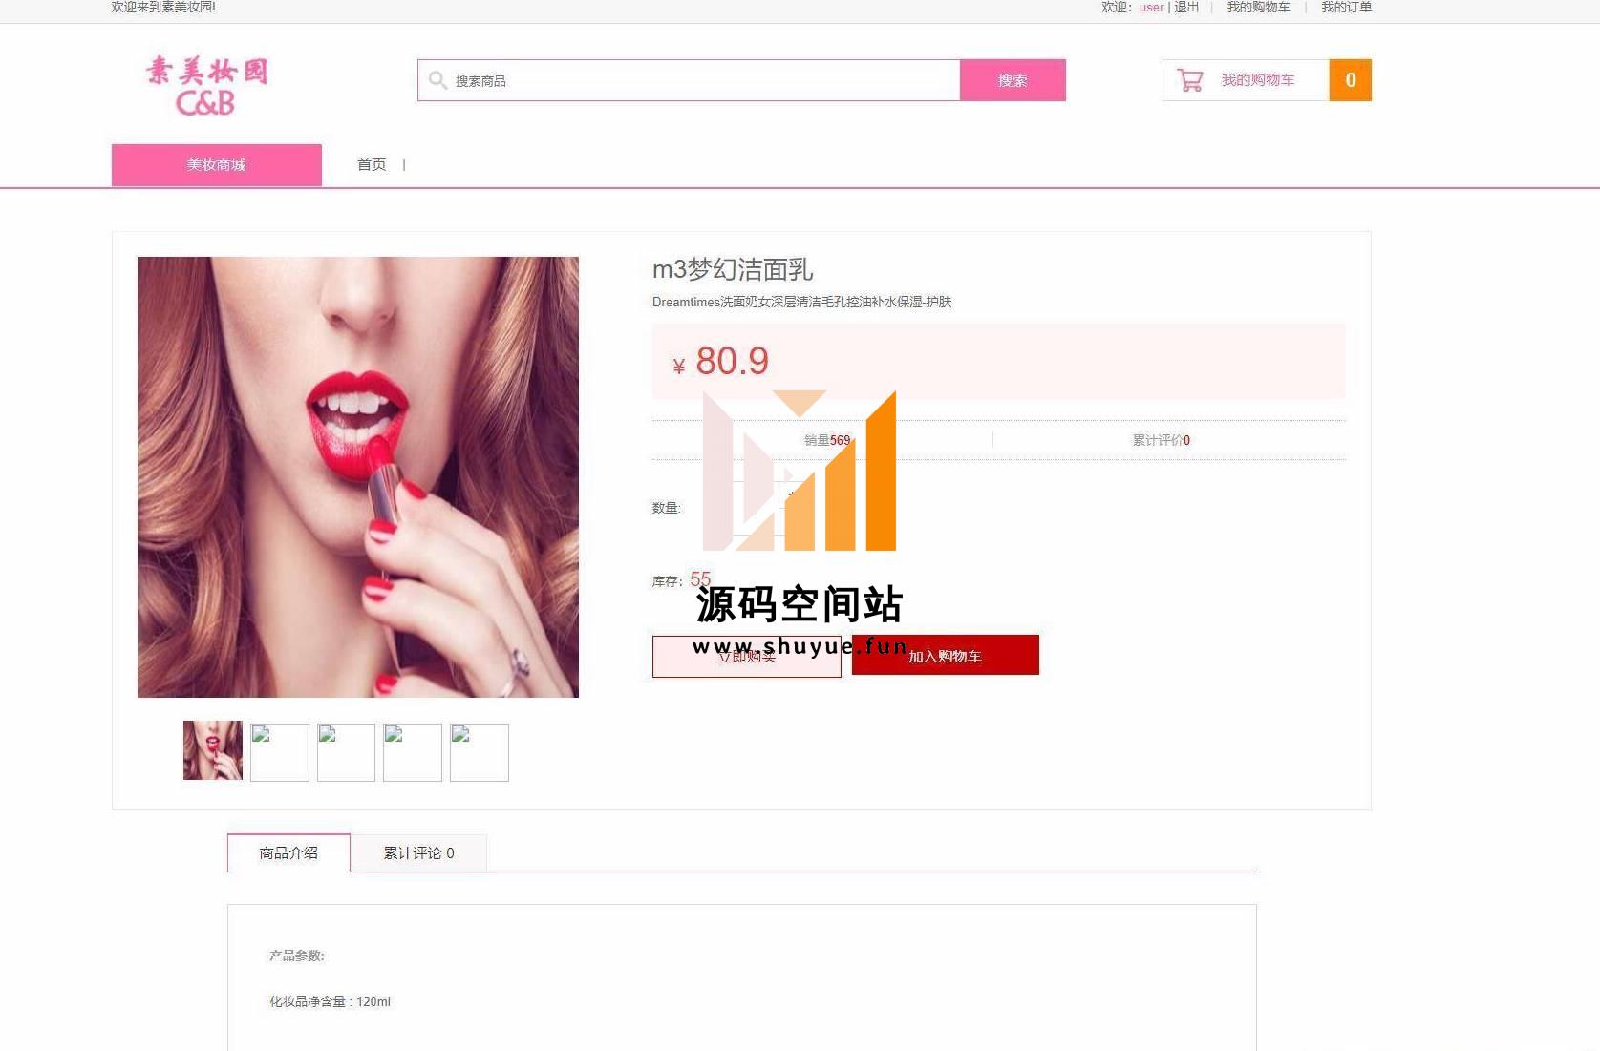The height and width of the screenshot is (1051, 1600).
Task: Click the 退出 logout link
Action: 1186,8
